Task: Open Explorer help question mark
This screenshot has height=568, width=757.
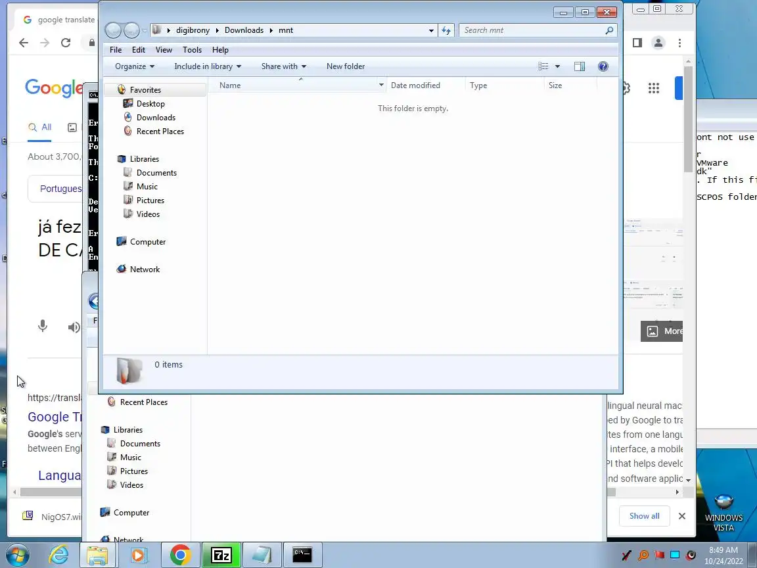Action: (x=603, y=66)
